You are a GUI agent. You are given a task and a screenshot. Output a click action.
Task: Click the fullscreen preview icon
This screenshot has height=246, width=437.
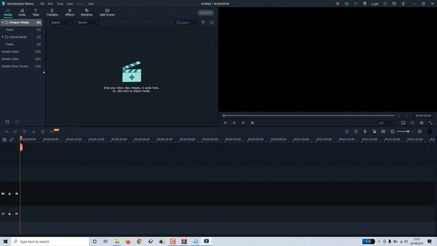point(431,123)
